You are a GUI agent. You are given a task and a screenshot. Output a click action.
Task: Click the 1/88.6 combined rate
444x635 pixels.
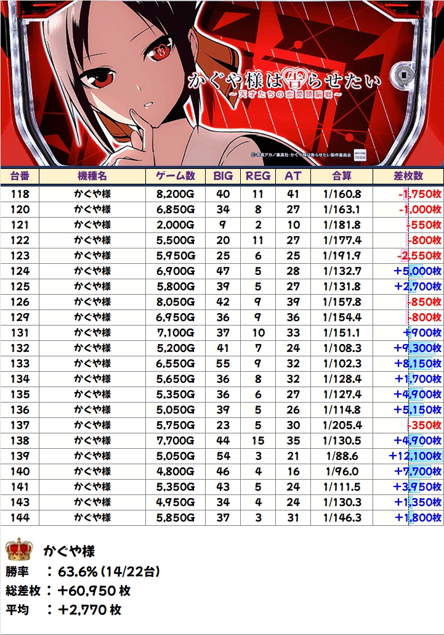coord(342,456)
